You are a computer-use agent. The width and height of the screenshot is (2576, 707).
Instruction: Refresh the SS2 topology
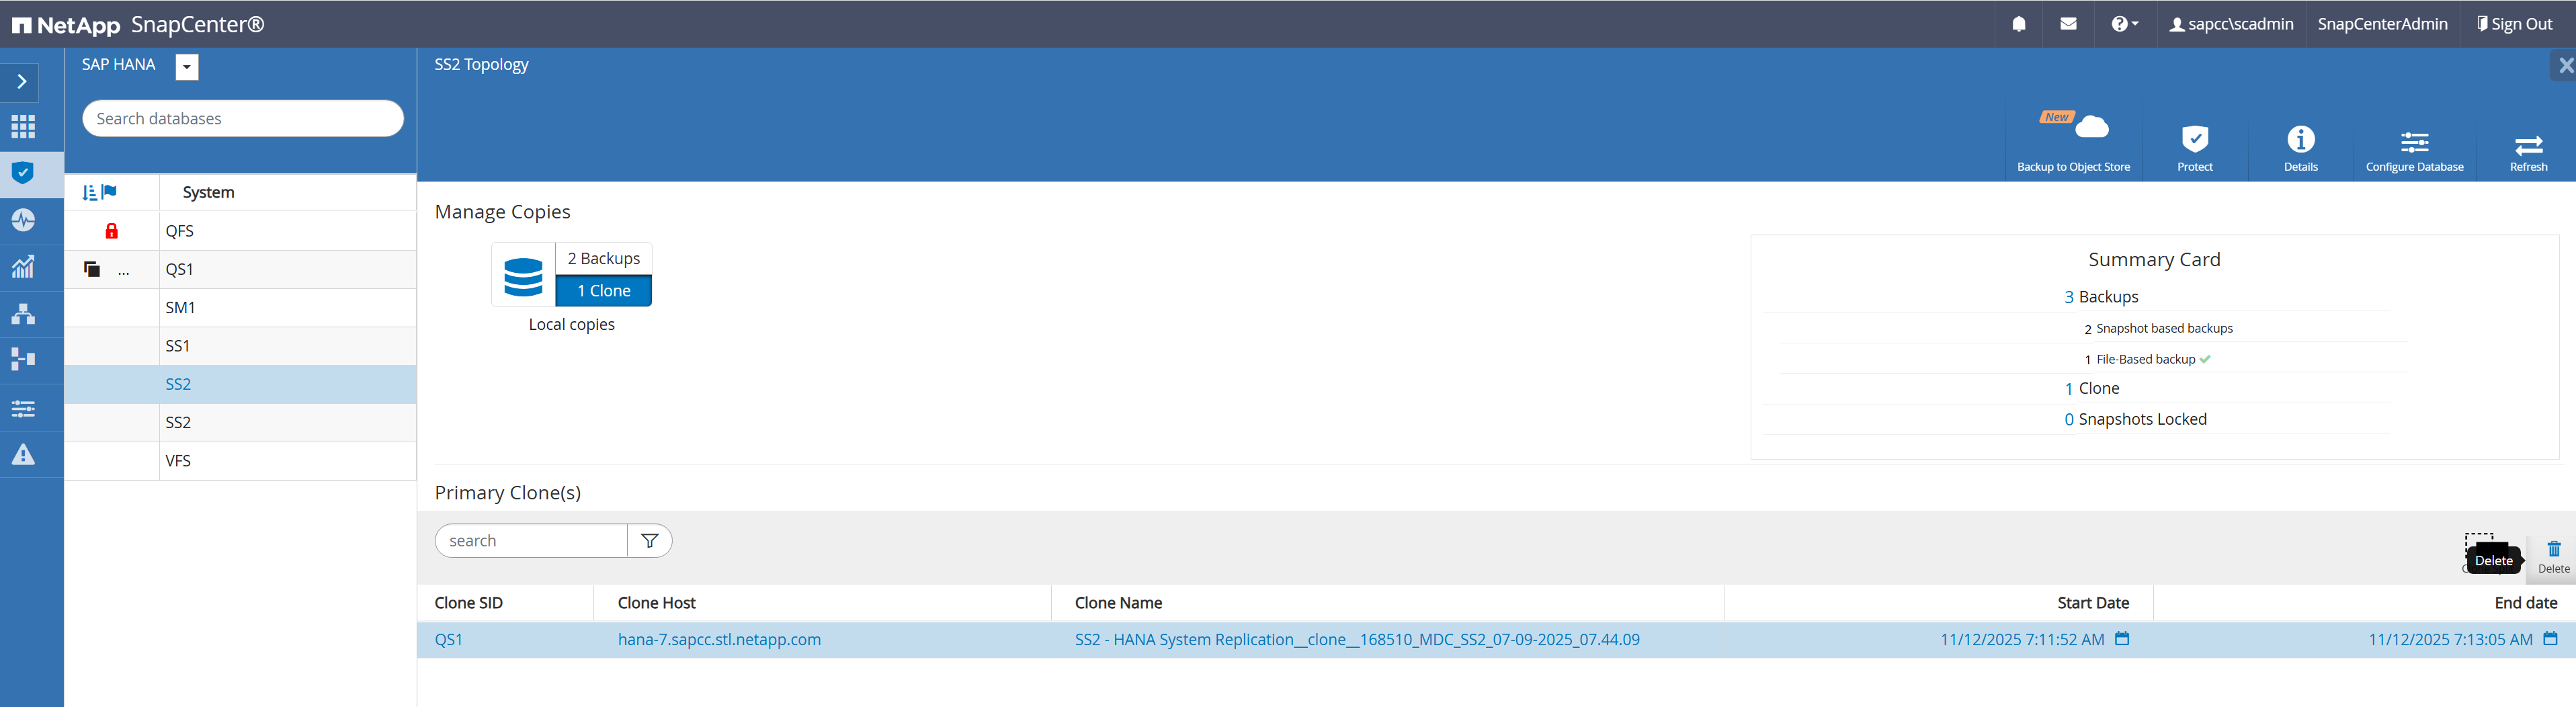pyautogui.click(x=2528, y=152)
